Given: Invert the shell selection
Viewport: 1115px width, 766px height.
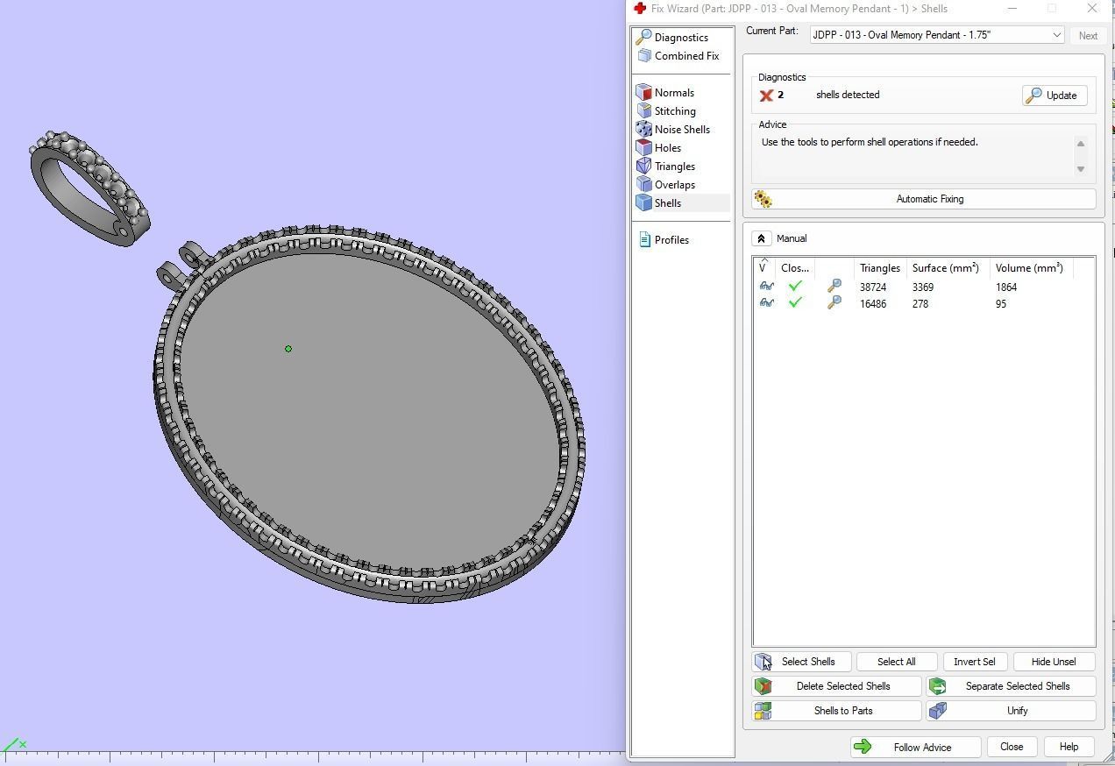Looking at the screenshot, I should [x=974, y=662].
